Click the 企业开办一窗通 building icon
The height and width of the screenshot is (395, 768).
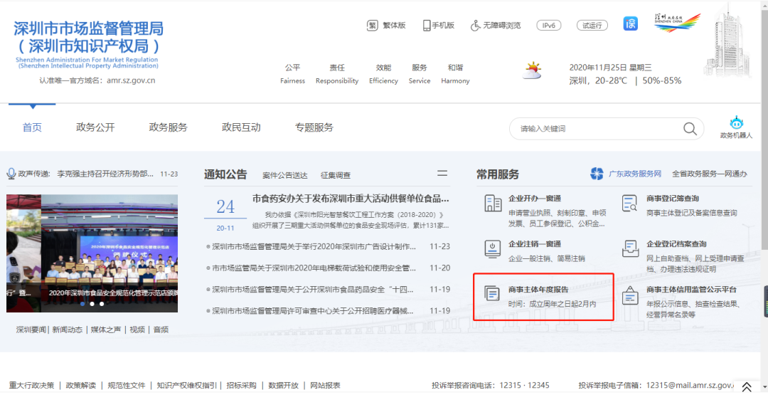click(493, 202)
